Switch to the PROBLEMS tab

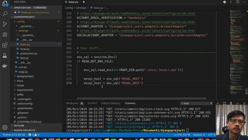72,103
